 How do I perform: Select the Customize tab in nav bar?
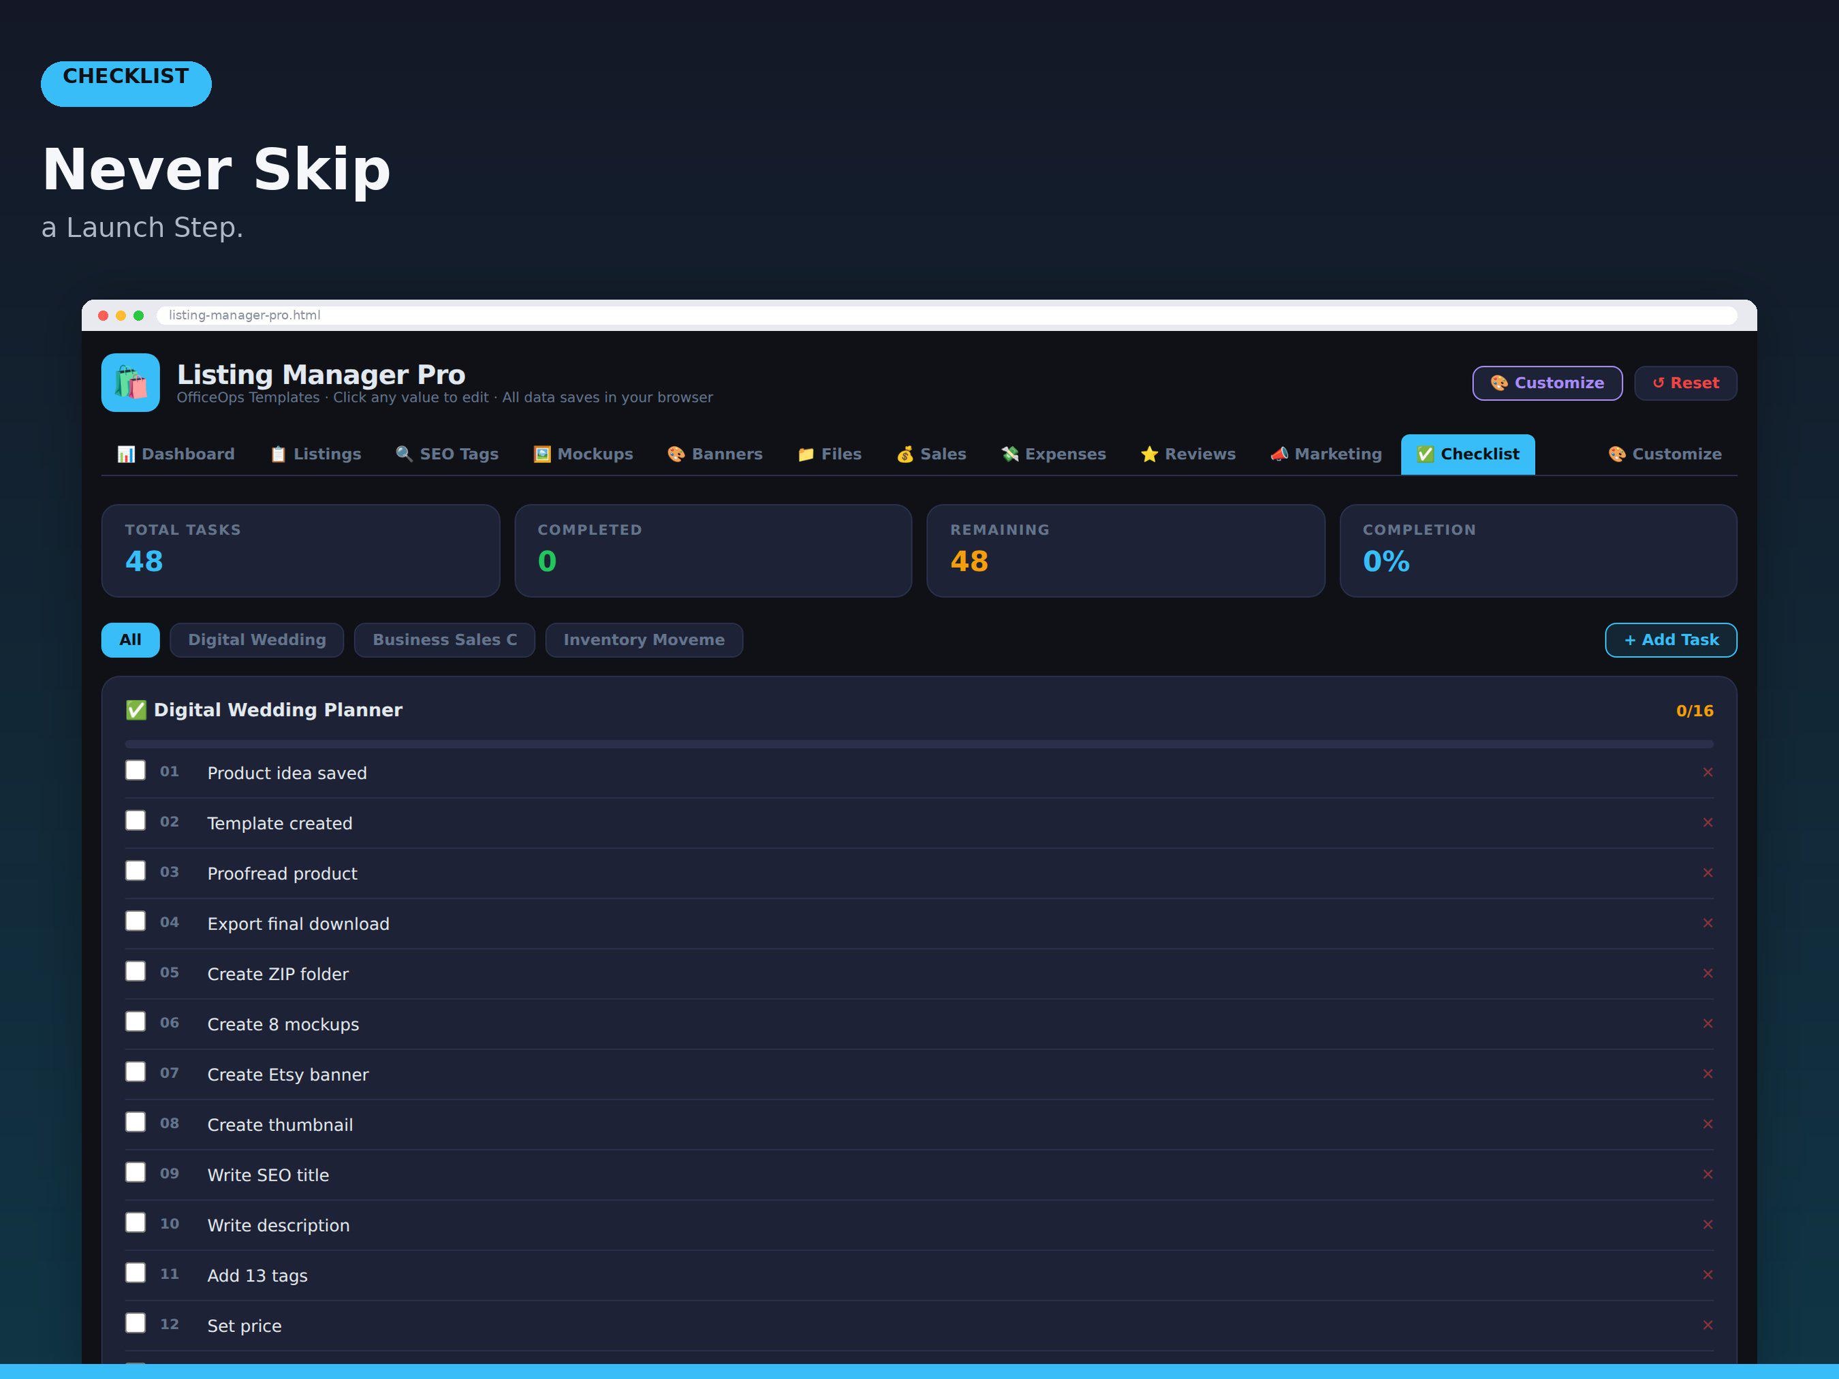pos(1665,454)
